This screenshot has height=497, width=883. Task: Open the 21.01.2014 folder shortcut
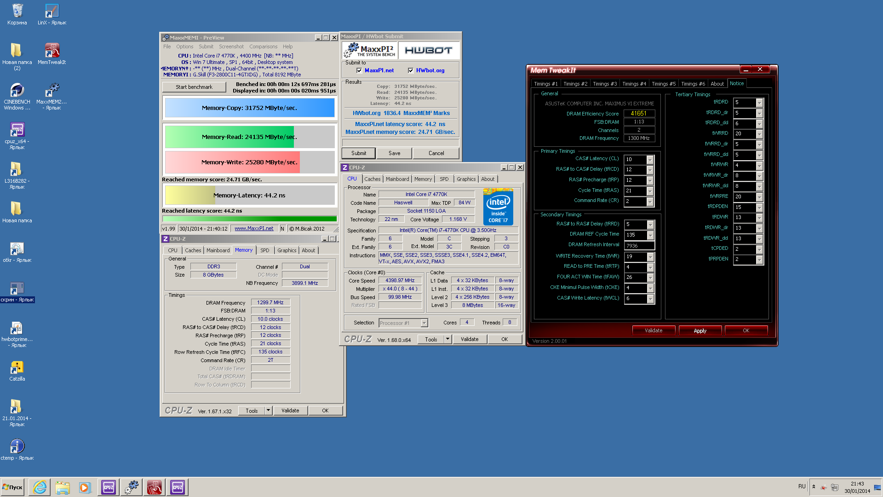[x=17, y=413]
